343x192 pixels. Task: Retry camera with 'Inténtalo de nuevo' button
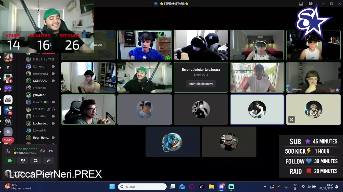pyautogui.click(x=201, y=84)
